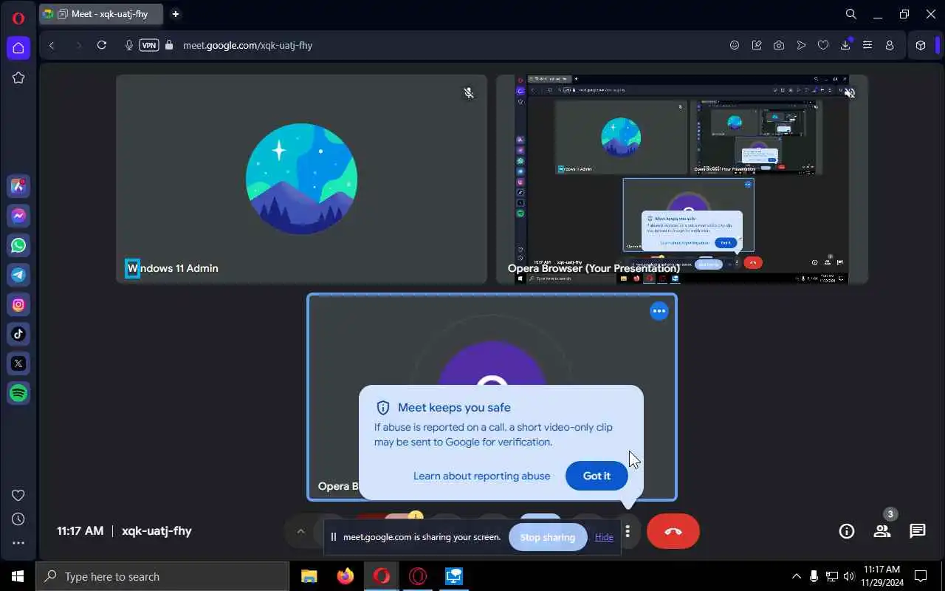Viewport: 945px width, 591px height.
Task: Click the edit note icon in toolbar
Action: tap(757, 45)
